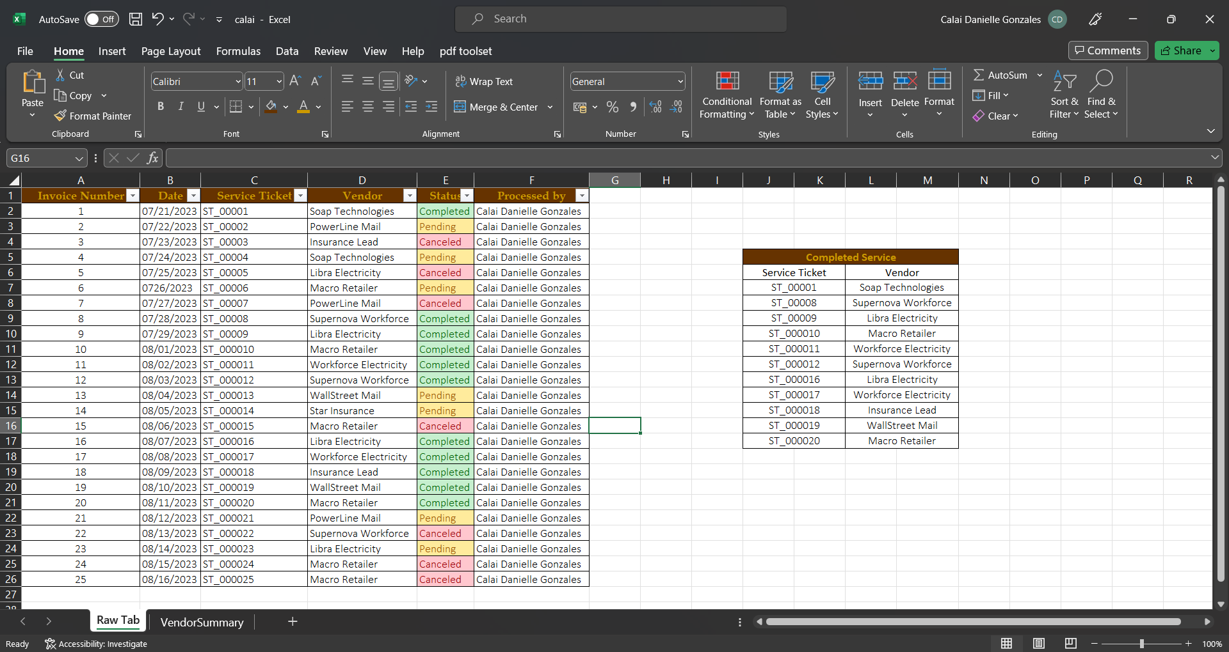Click the Search box in title bar
Image resolution: width=1229 pixels, height=652 pixels.
(x=621, y=19)
